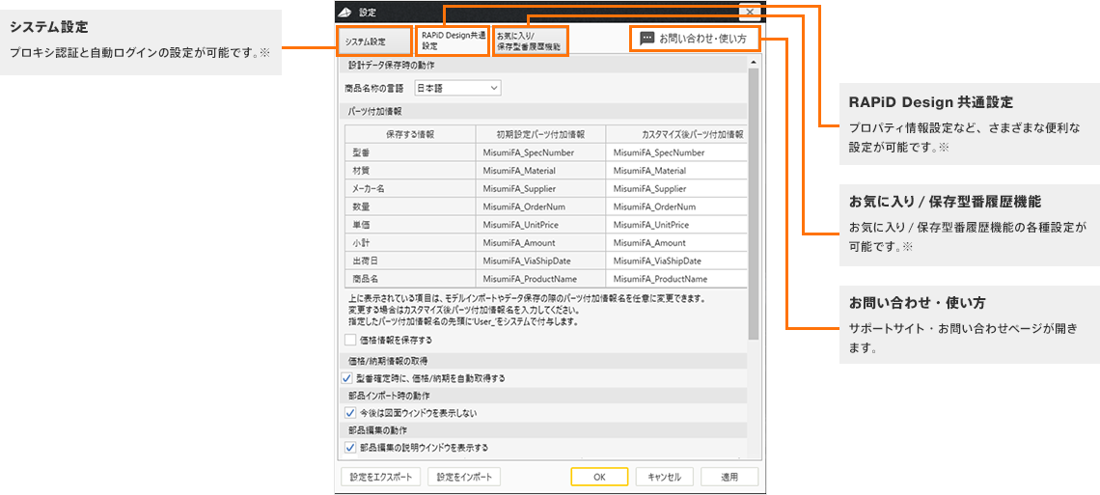
Task: Select the 数量 row label
Action: [410, 206]
